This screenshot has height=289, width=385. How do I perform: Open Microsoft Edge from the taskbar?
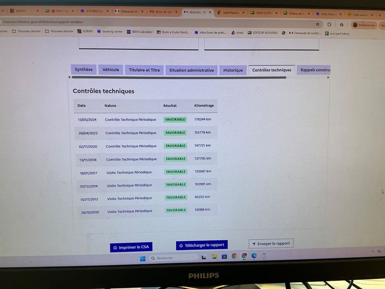click(254, 256)
